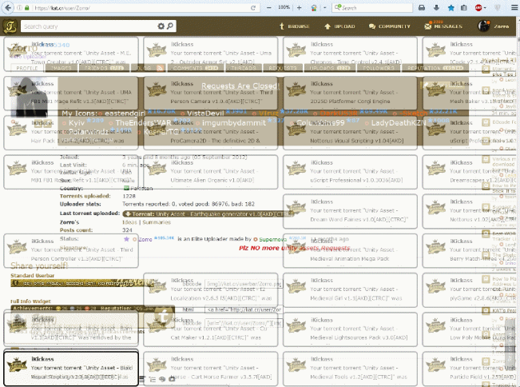
Task: Open the Upload menu item
Action: (339, 26)
